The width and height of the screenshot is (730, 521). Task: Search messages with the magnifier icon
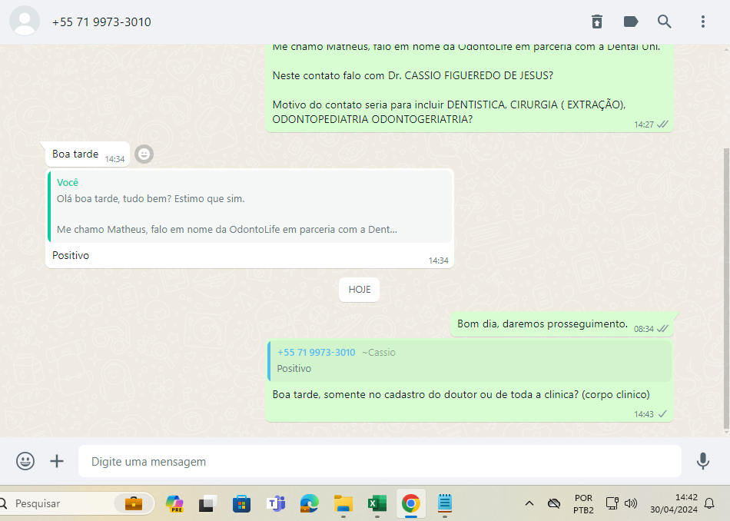(x=665, y=22)
